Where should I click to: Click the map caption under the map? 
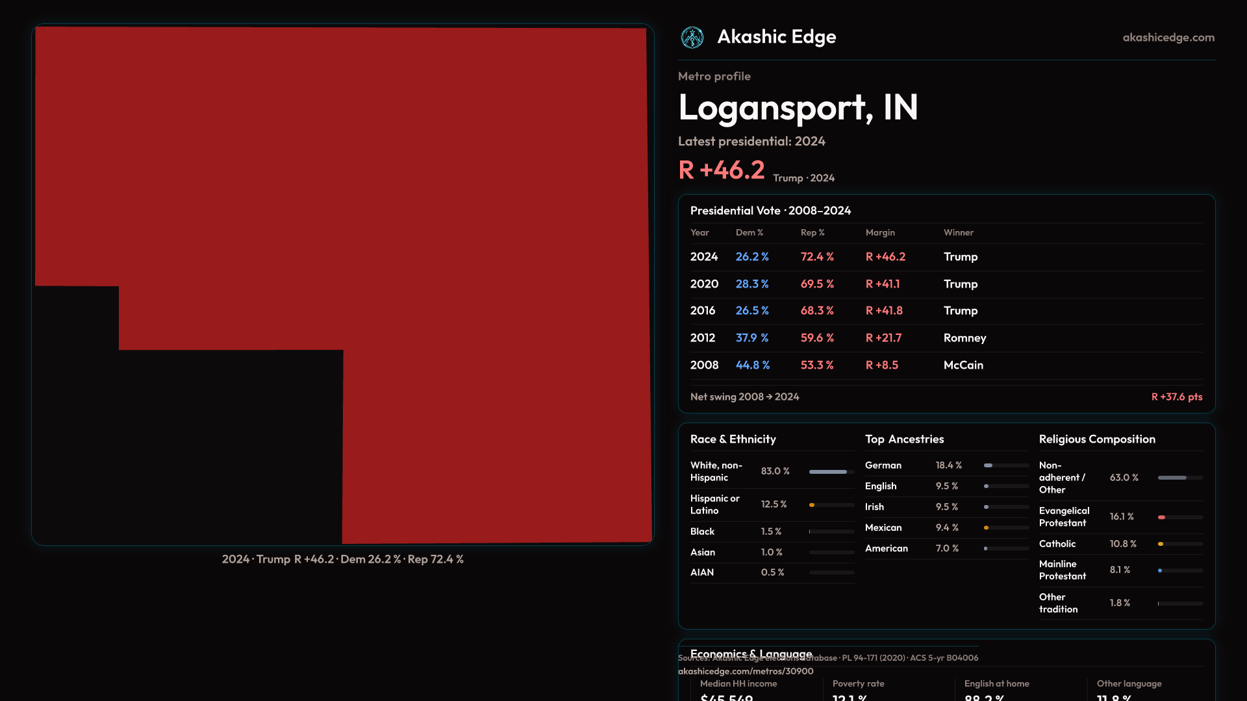coord(342,560)
